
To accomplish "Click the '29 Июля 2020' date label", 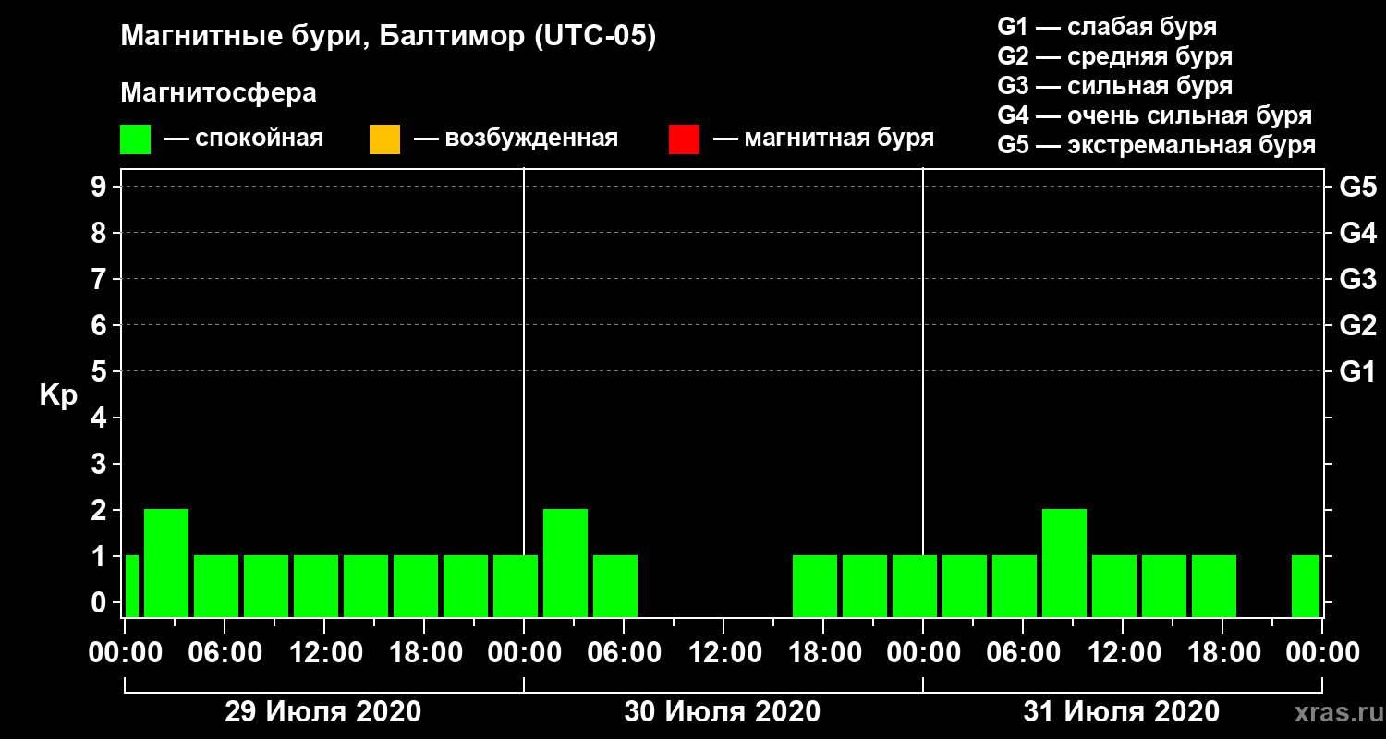I will click(x=323, y=712).
